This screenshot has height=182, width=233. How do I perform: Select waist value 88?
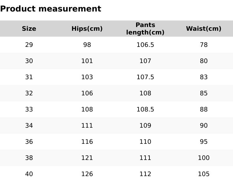click(203, 109)
